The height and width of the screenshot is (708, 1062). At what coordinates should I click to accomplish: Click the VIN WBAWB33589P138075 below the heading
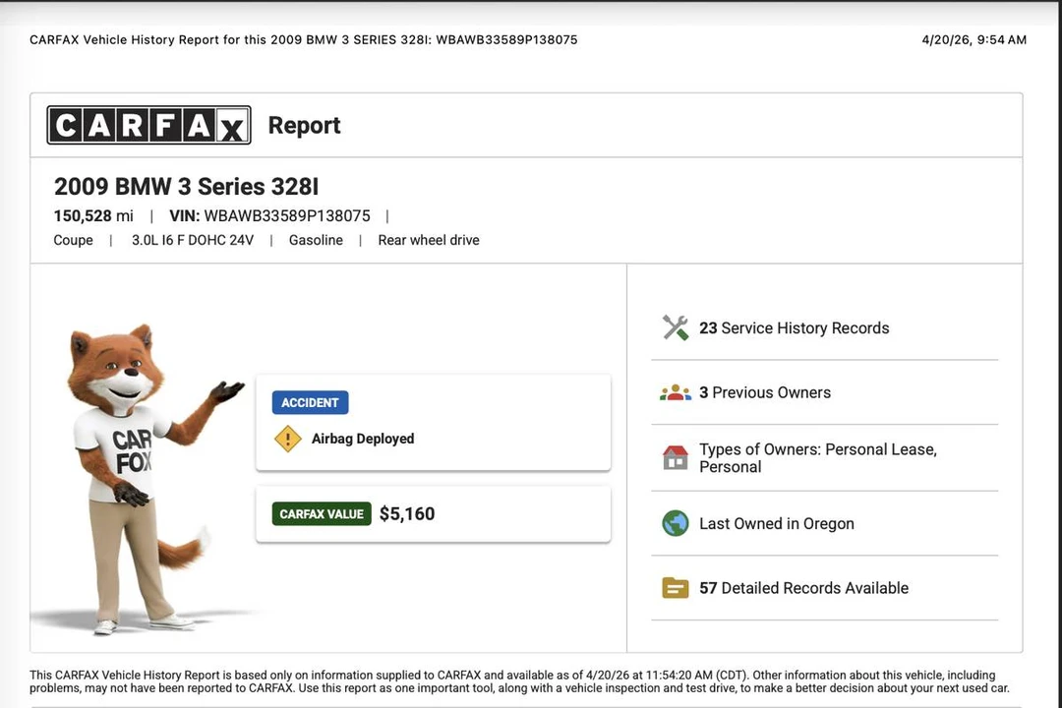click(269, 216)
